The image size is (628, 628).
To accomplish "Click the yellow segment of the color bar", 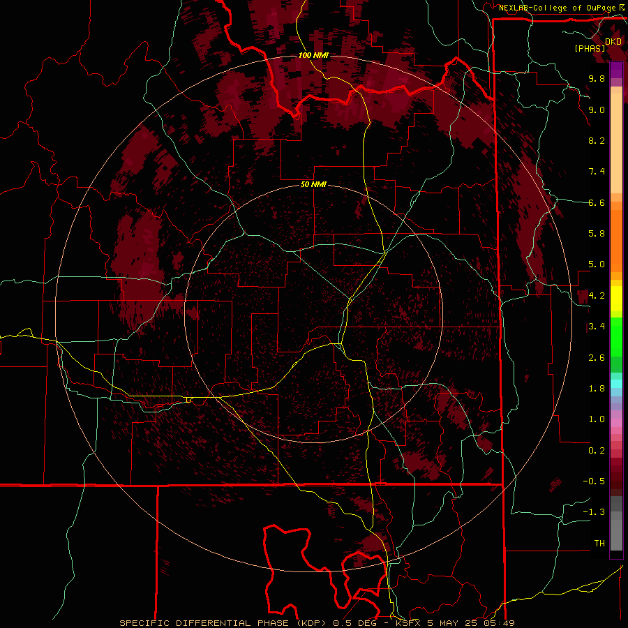I will (x=616, y=299).
